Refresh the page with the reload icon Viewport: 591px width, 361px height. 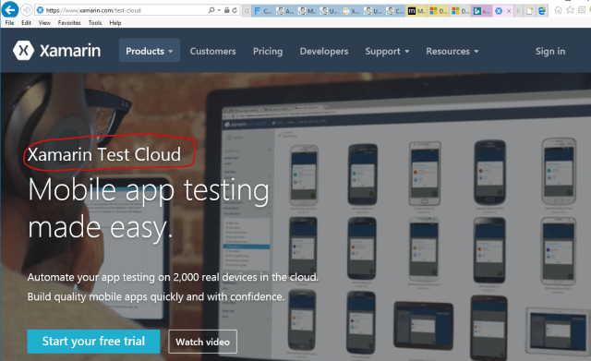pyautogui.click(x=235, y=10)
